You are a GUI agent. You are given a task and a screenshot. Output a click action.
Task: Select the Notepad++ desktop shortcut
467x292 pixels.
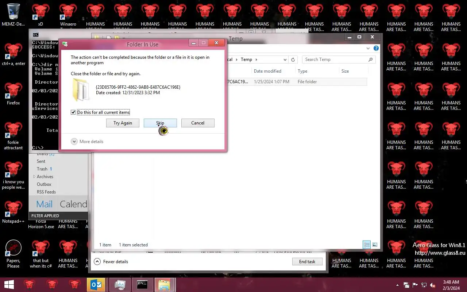pos(13,212)
